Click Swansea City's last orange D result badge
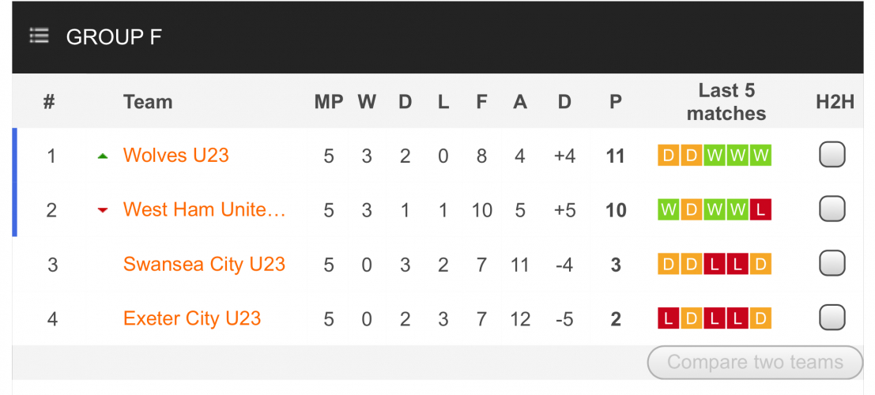This screenshot has height=395, width=875. click(x=760, y=264)
